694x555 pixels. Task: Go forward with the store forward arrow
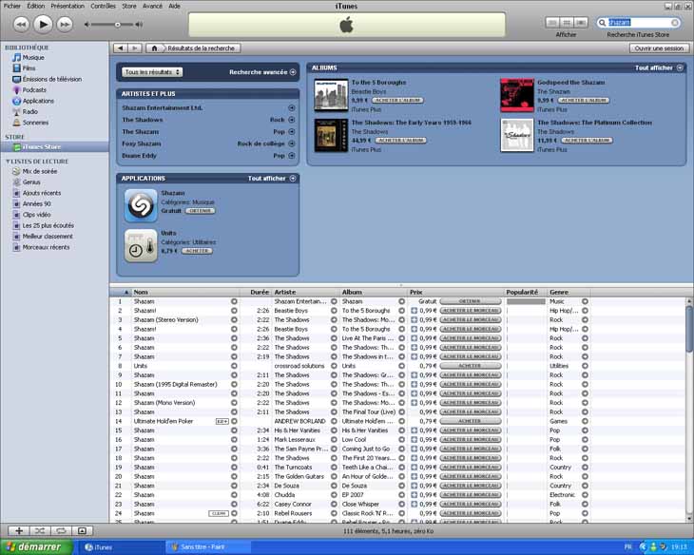tap(135, 48)
